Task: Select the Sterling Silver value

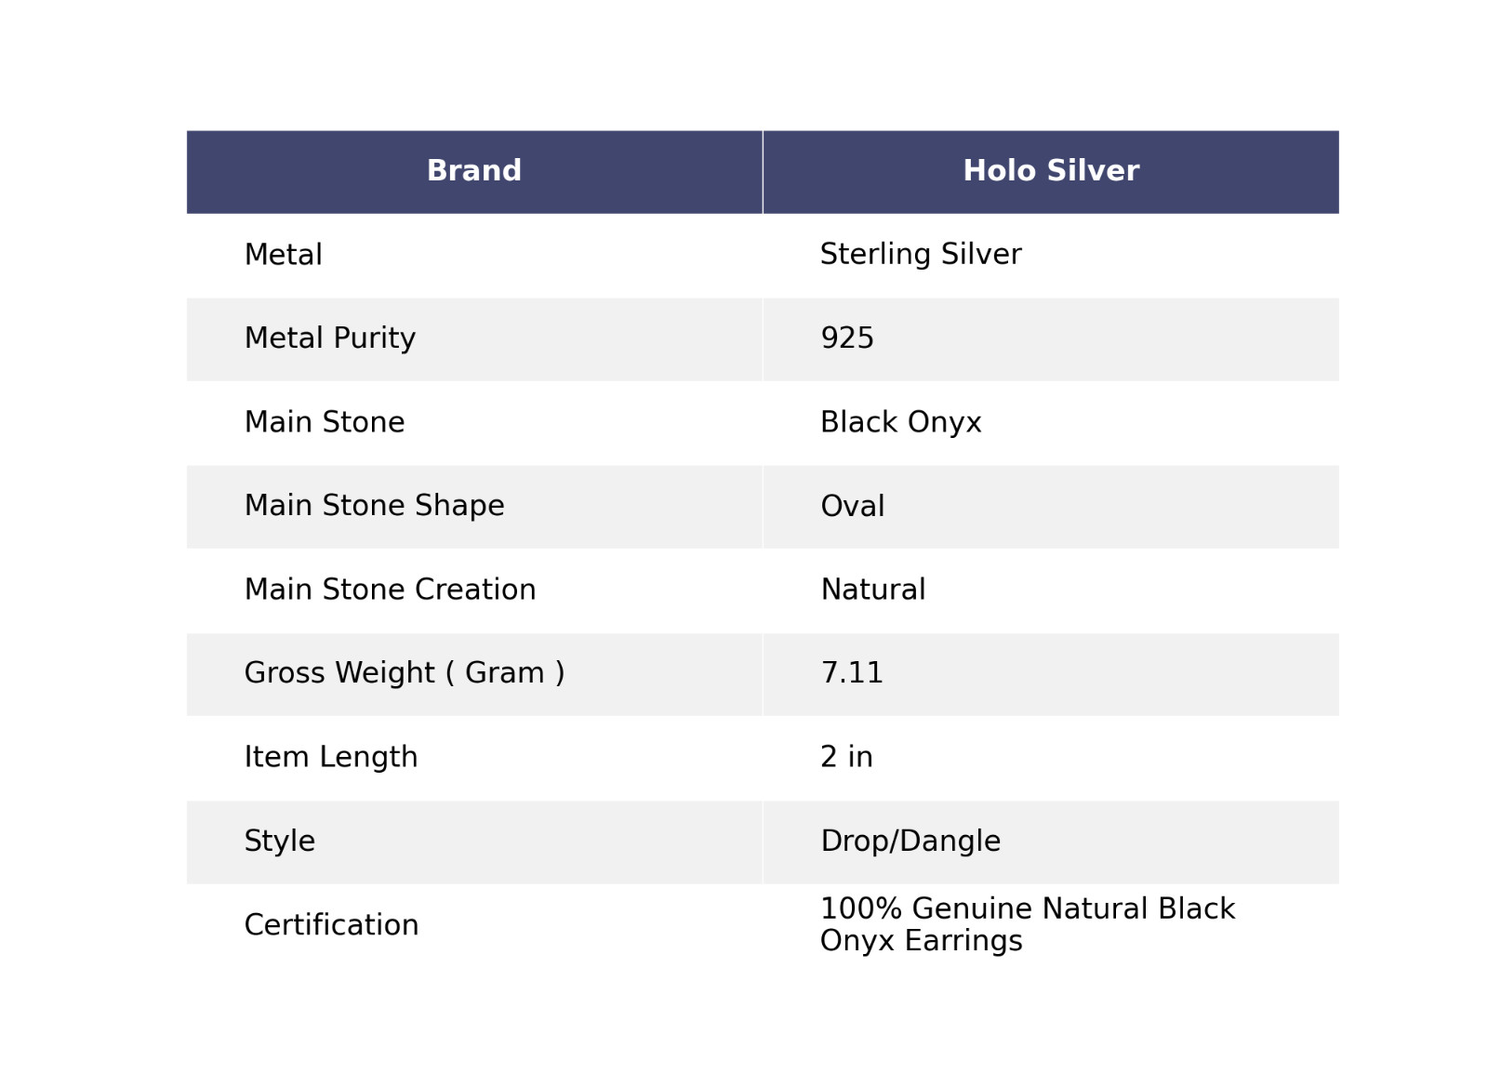Action: [x=920, y=255]
